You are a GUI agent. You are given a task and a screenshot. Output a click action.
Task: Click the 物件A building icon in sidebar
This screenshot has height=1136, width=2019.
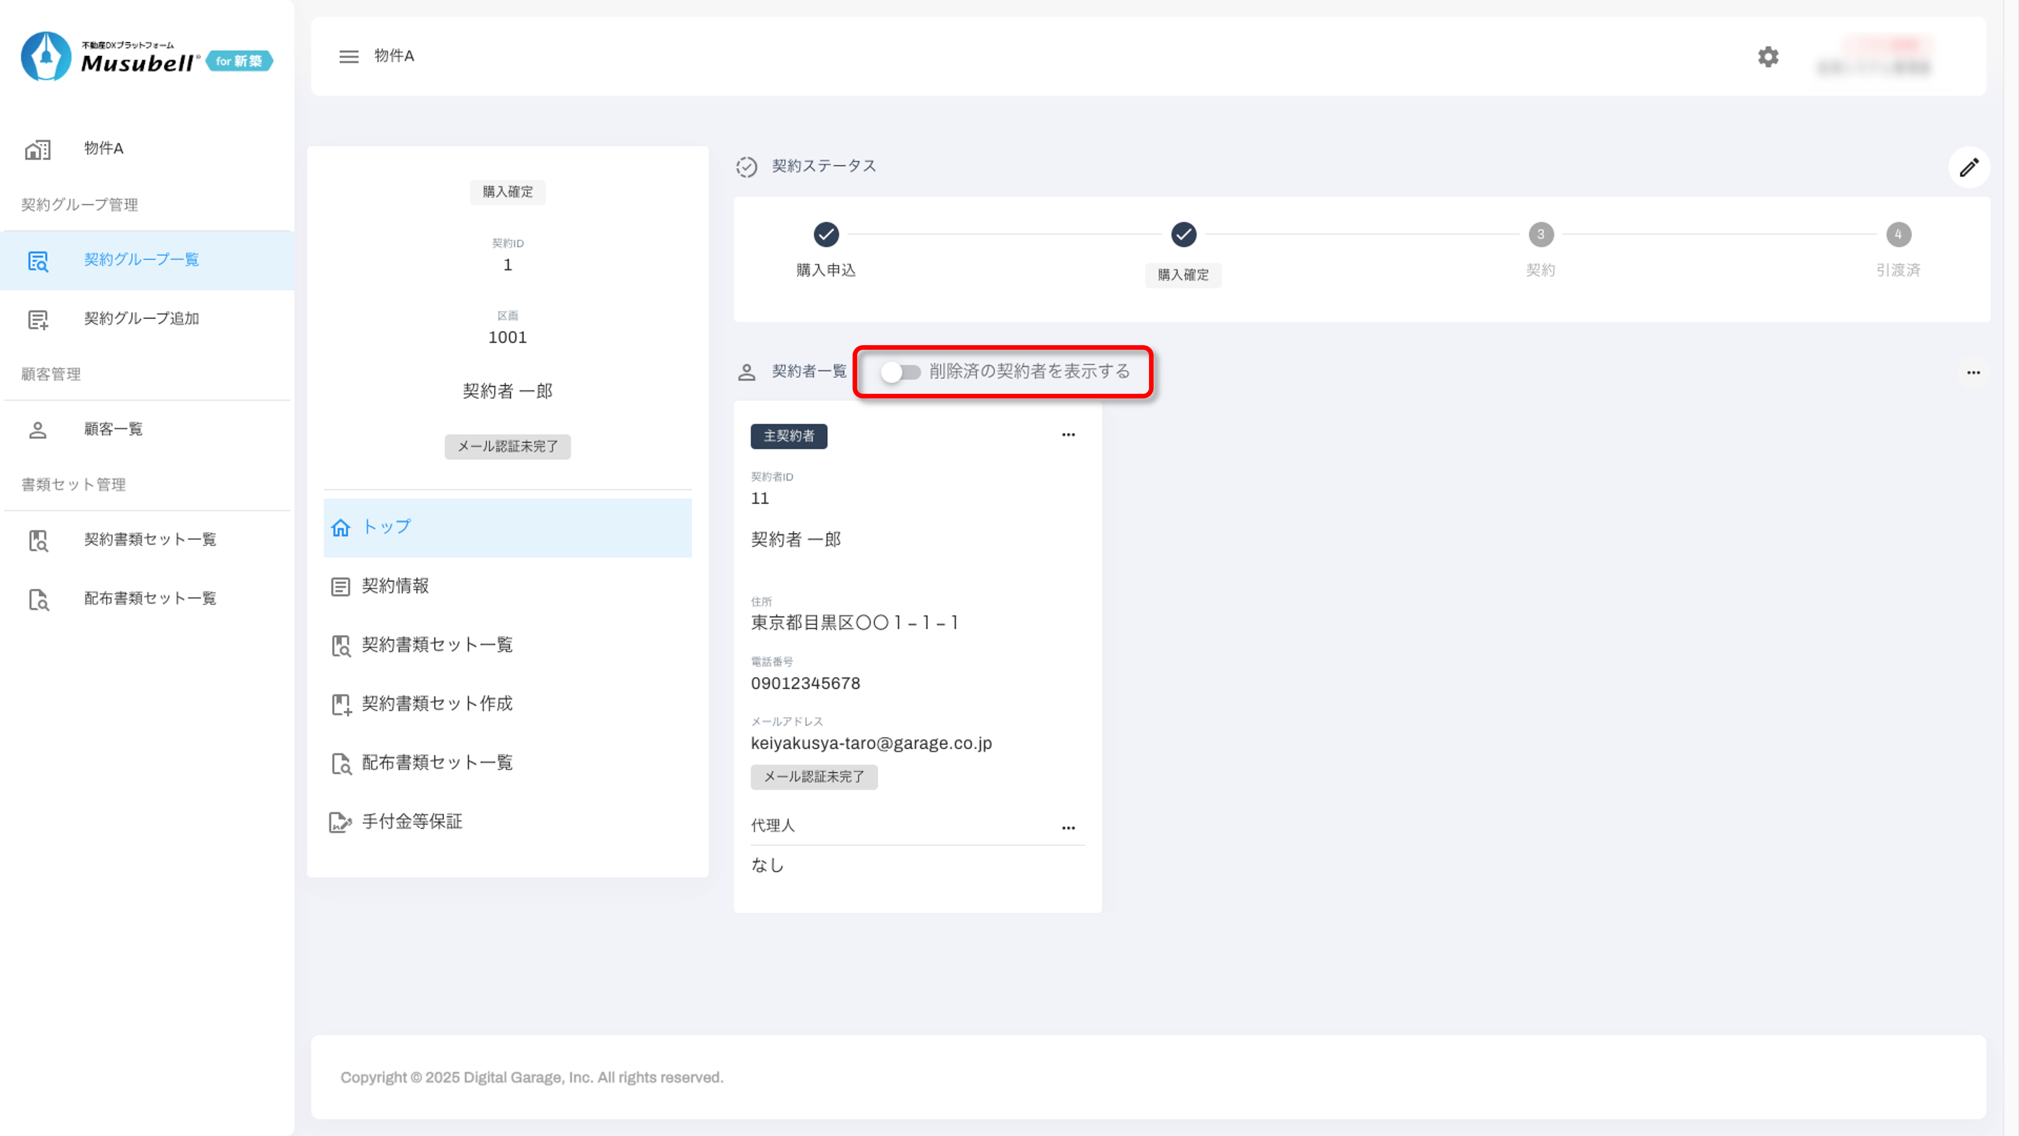coord(38,149)
